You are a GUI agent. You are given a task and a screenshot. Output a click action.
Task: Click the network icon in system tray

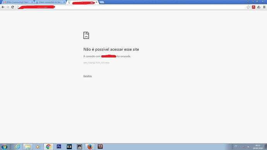tap(245, 147)
